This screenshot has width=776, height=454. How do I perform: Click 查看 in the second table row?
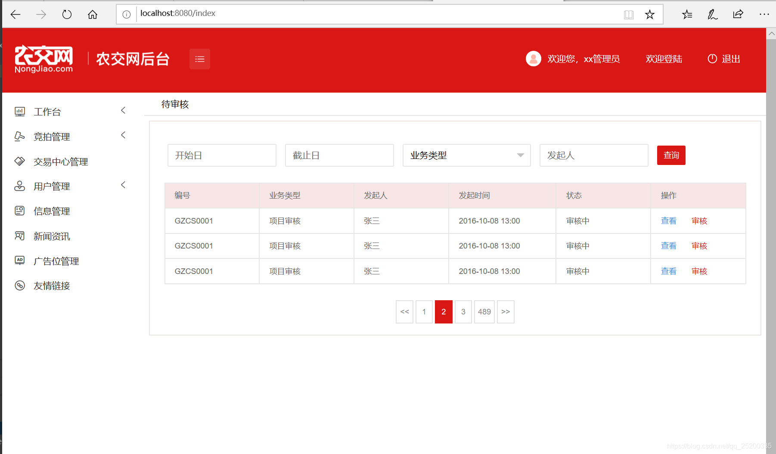click(669, 246)
